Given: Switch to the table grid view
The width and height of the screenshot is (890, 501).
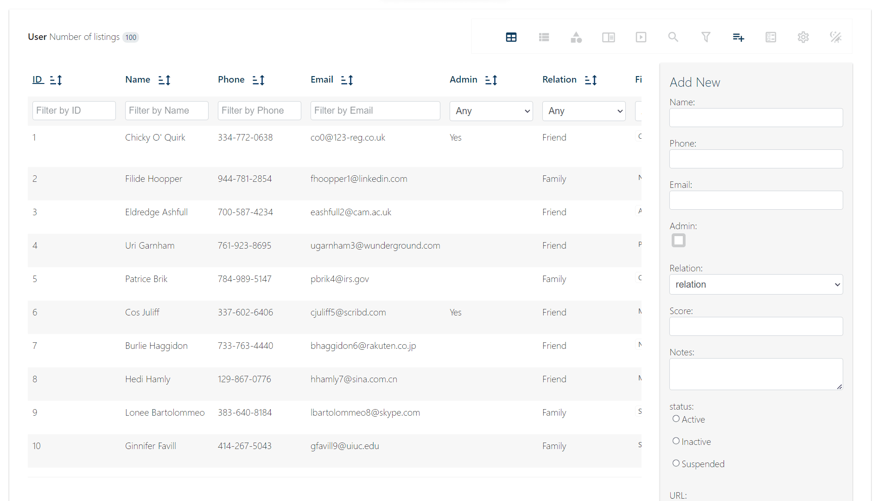Looking at the screenshot, I should (511, 37).
